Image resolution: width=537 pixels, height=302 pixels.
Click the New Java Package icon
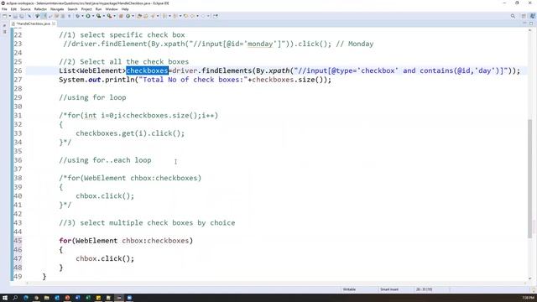121,16
